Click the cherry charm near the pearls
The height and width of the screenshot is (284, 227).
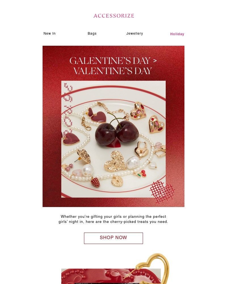[x=144, y=174]
